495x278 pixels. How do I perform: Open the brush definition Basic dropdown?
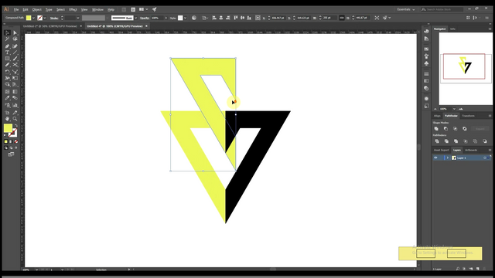click(x=136, y=18)
